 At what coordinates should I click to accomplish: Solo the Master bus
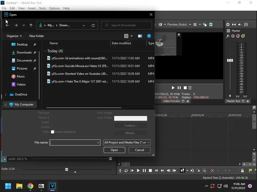pyautogui.click(x=243, y=36)
